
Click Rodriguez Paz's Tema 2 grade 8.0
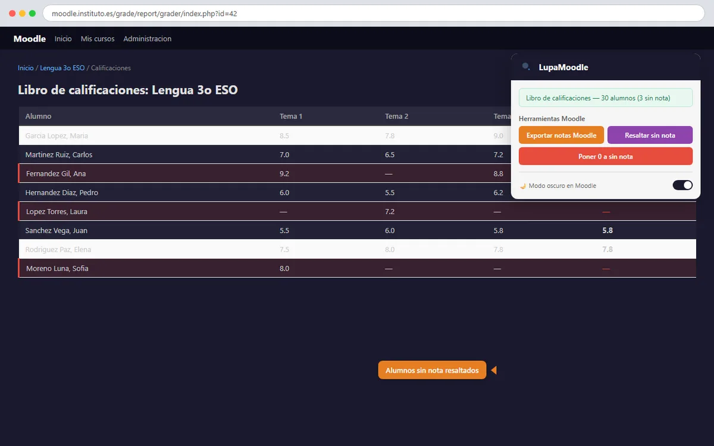[390, 250]
